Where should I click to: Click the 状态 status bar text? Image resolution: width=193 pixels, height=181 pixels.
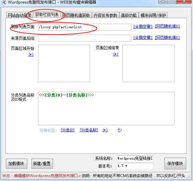tap(41, 176)
